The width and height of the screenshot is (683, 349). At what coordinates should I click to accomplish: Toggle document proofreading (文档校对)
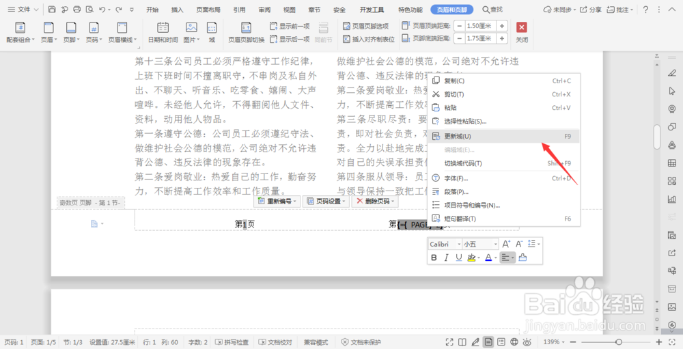click(275, 342)
